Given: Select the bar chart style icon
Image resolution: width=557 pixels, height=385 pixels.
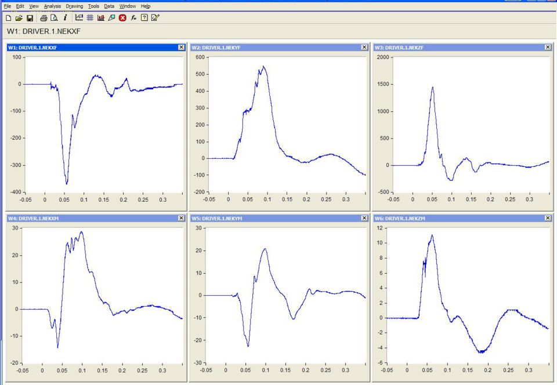Looking at the screenshot, I should click(x=101, y=18).
